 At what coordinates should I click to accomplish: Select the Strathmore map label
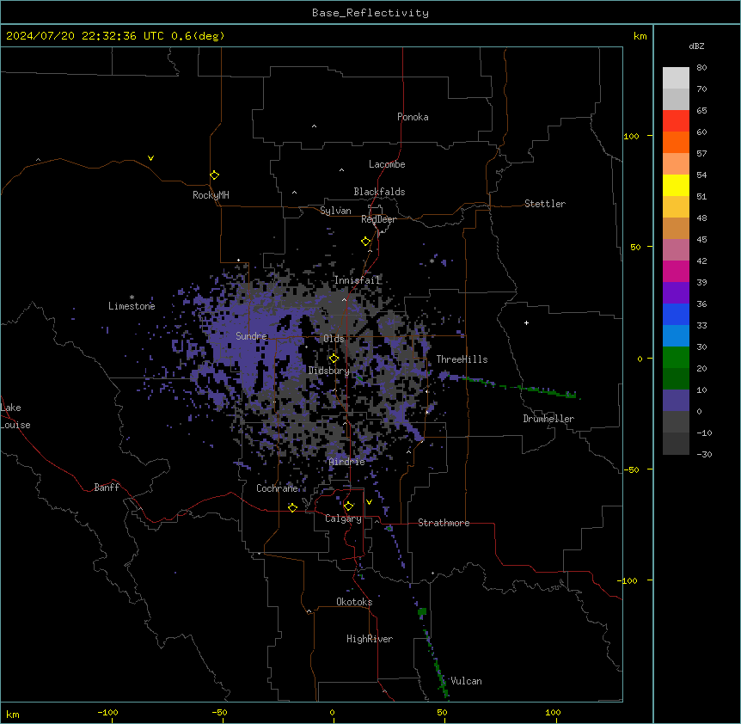point(444,523)
